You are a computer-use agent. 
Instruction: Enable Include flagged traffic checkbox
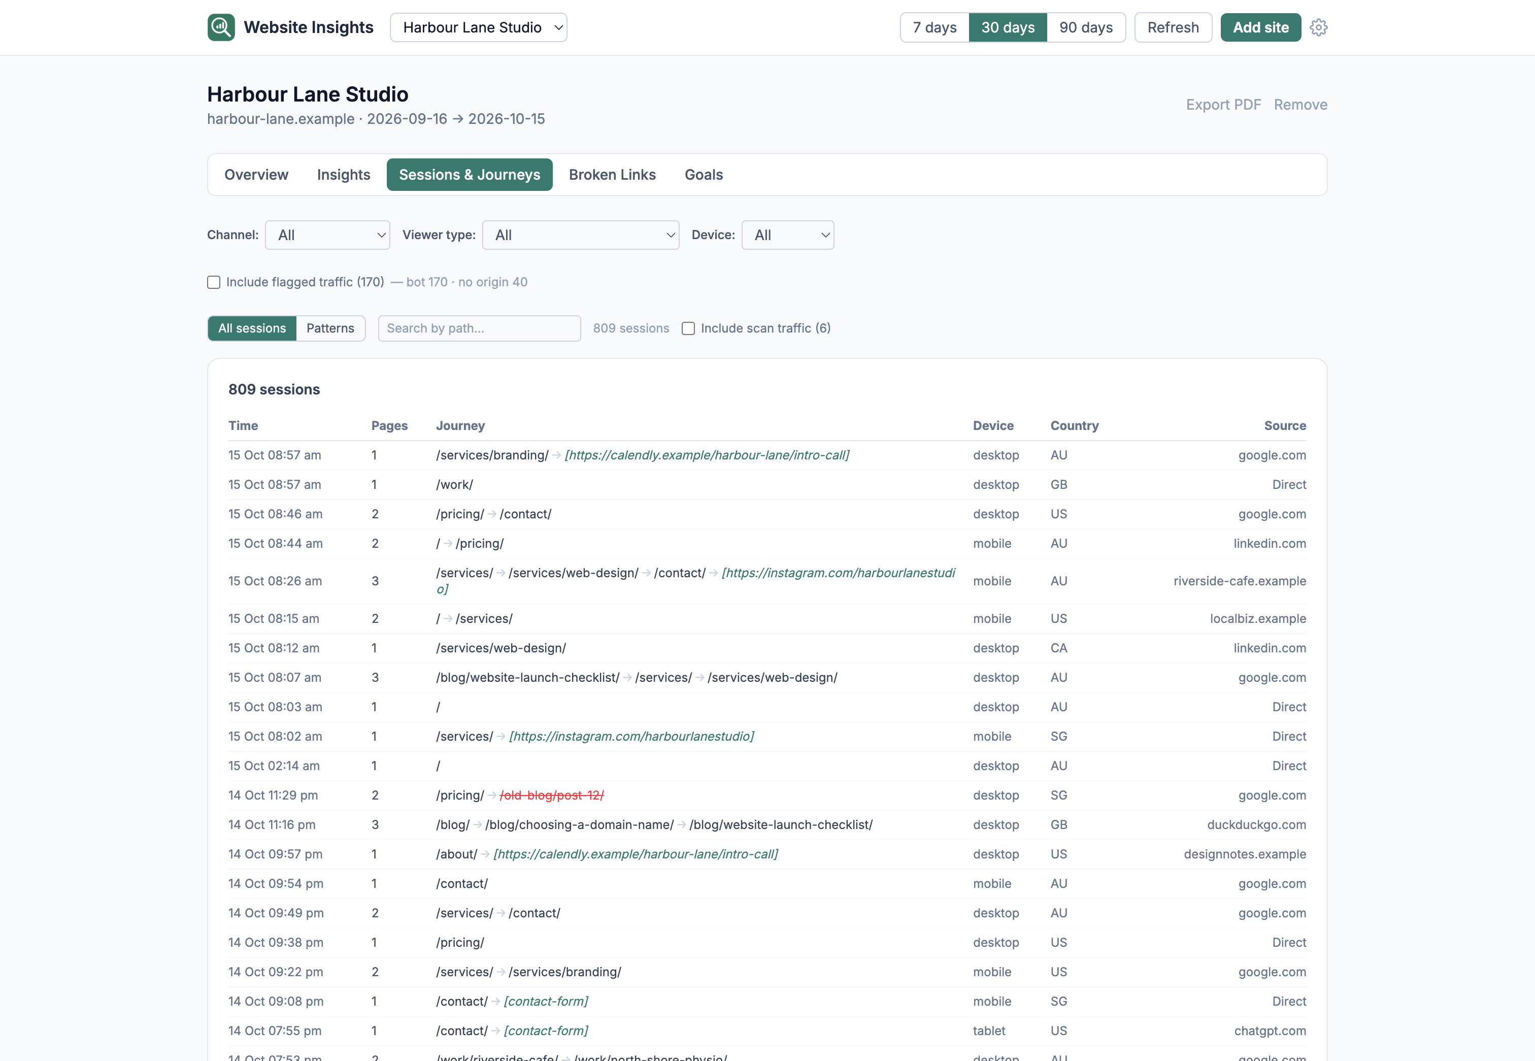click(x=213, y=282)
